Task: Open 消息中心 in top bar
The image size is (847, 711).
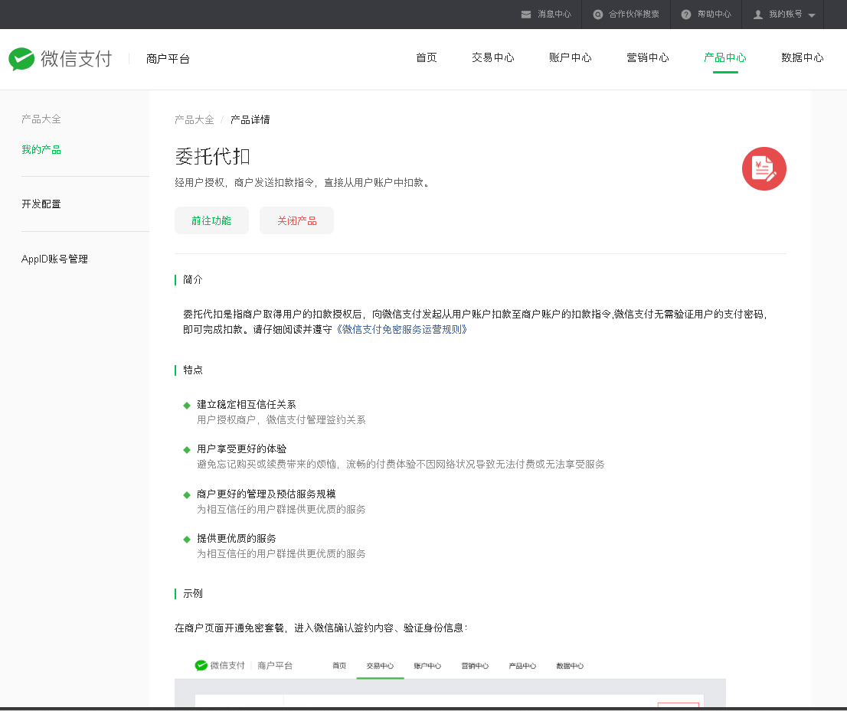Action: point(554,14)
